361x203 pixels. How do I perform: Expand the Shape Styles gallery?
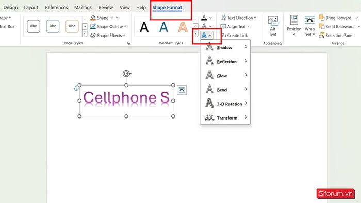click(x=85, y=33)
